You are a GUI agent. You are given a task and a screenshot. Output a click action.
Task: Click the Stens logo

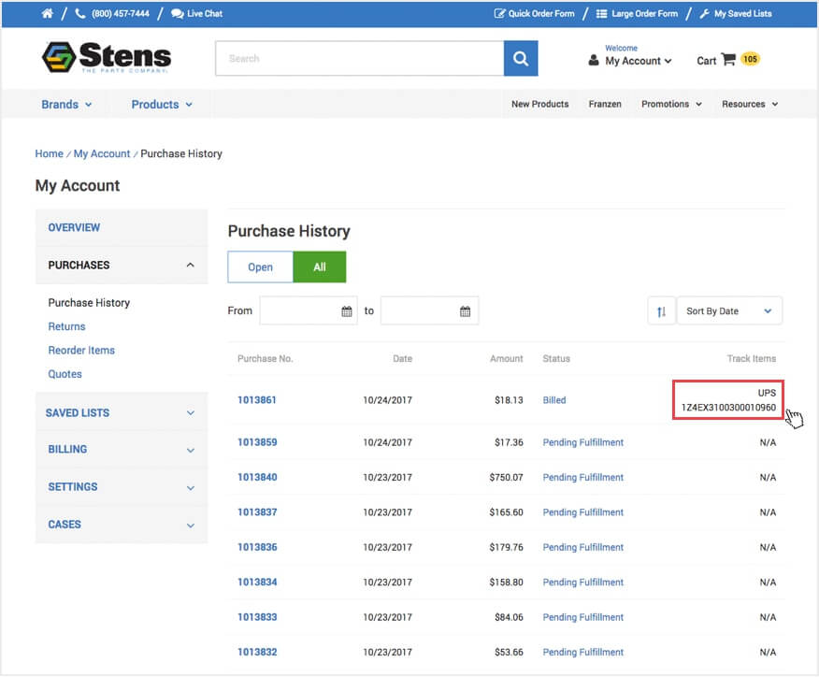point(107,58)
